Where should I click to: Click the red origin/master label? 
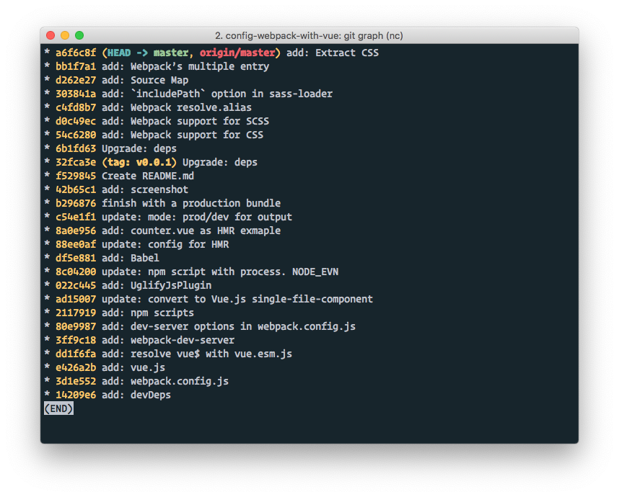pos(237,53)
